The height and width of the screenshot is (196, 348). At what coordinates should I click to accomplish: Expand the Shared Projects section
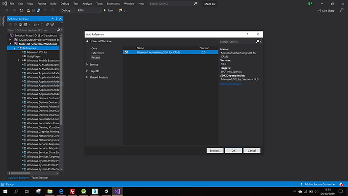coord(87,77)
